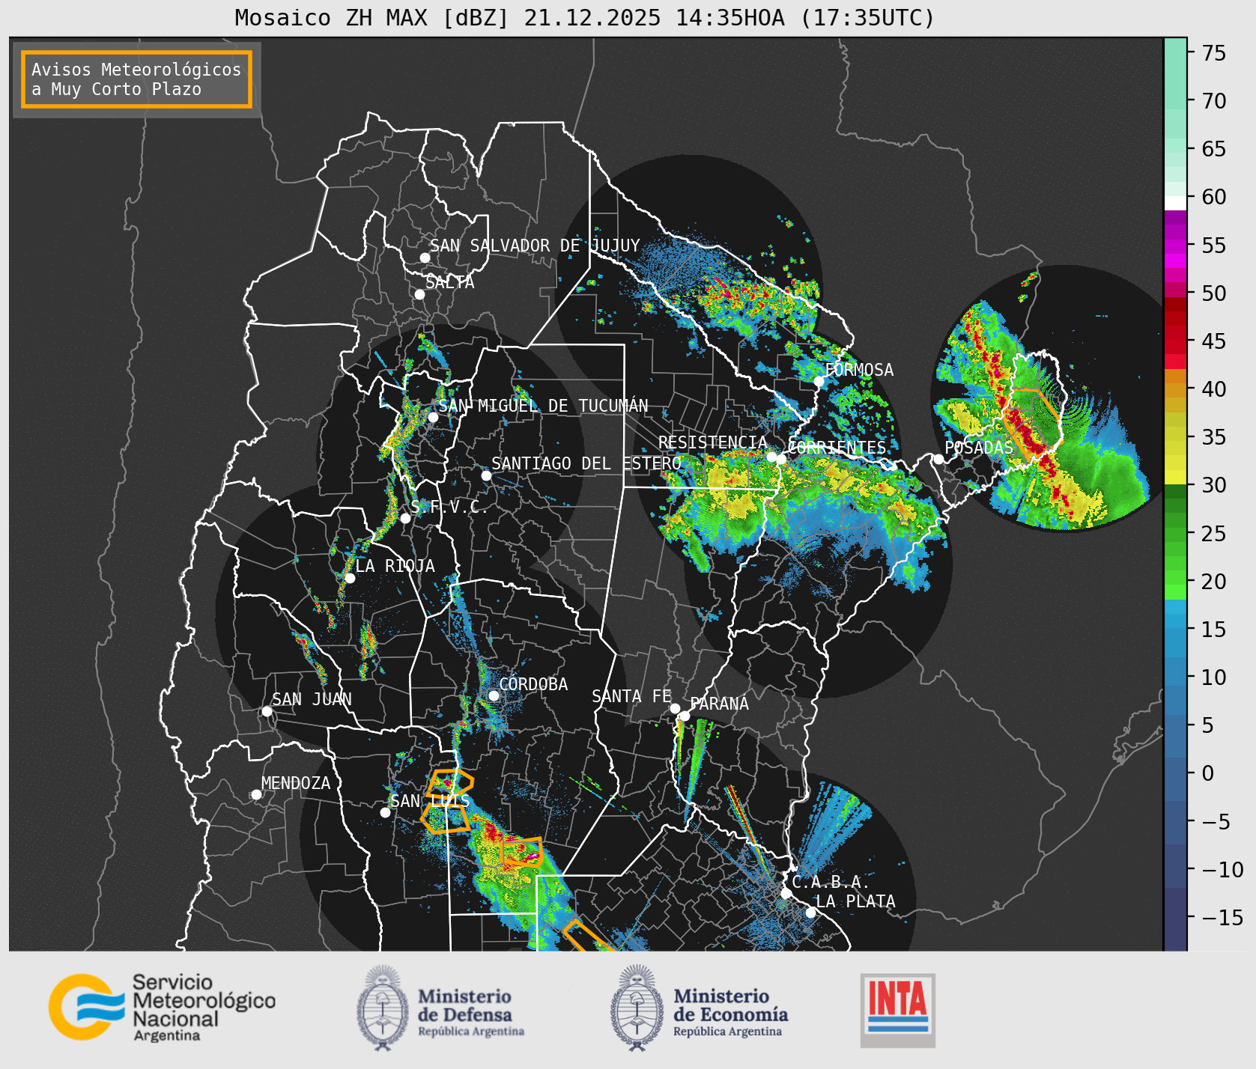
Task: Click the CORDOBA map label
Action: pos(533,684)
